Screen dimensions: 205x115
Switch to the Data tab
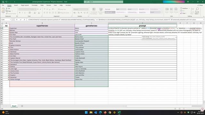click(42, 5)
